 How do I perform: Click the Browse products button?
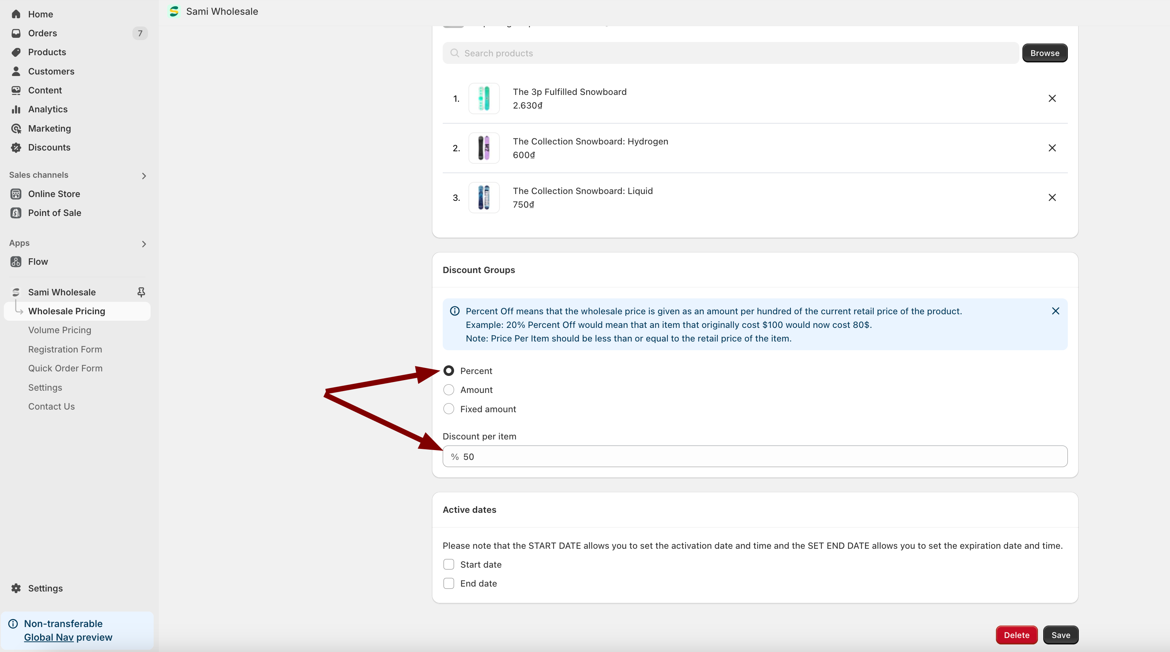pos(1045,53)
